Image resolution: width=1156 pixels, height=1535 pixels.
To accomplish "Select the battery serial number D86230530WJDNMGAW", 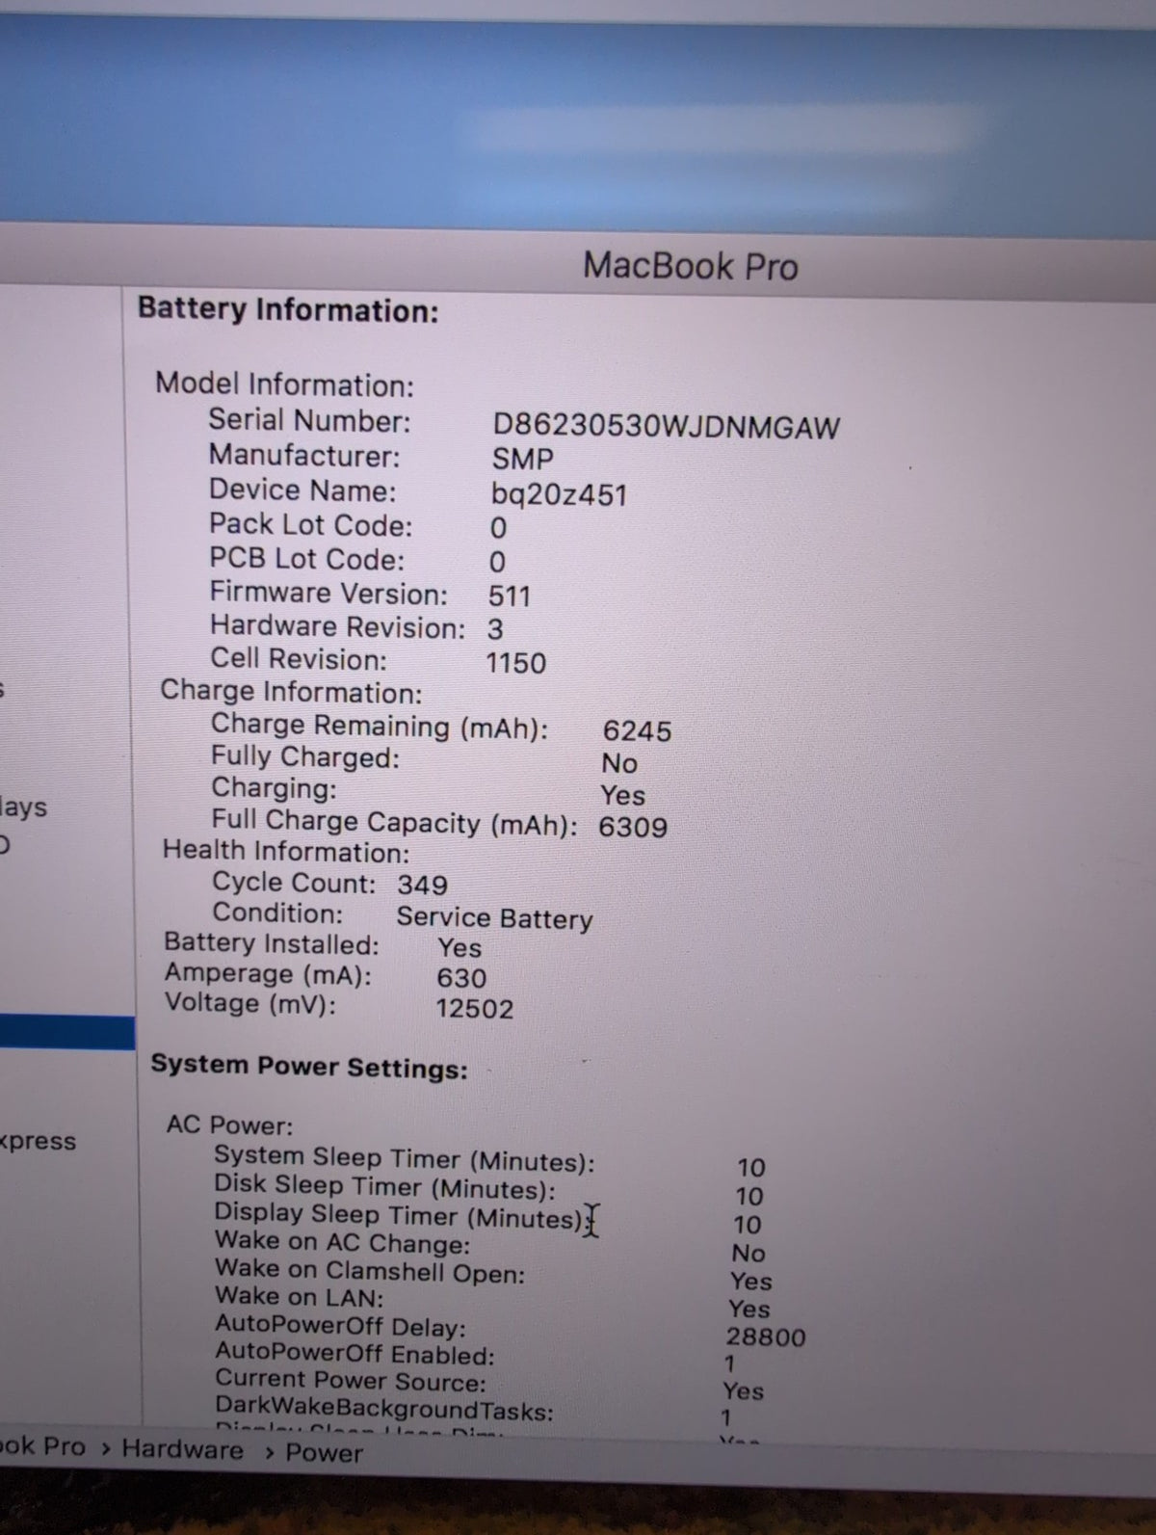I will tap(666, 427).
